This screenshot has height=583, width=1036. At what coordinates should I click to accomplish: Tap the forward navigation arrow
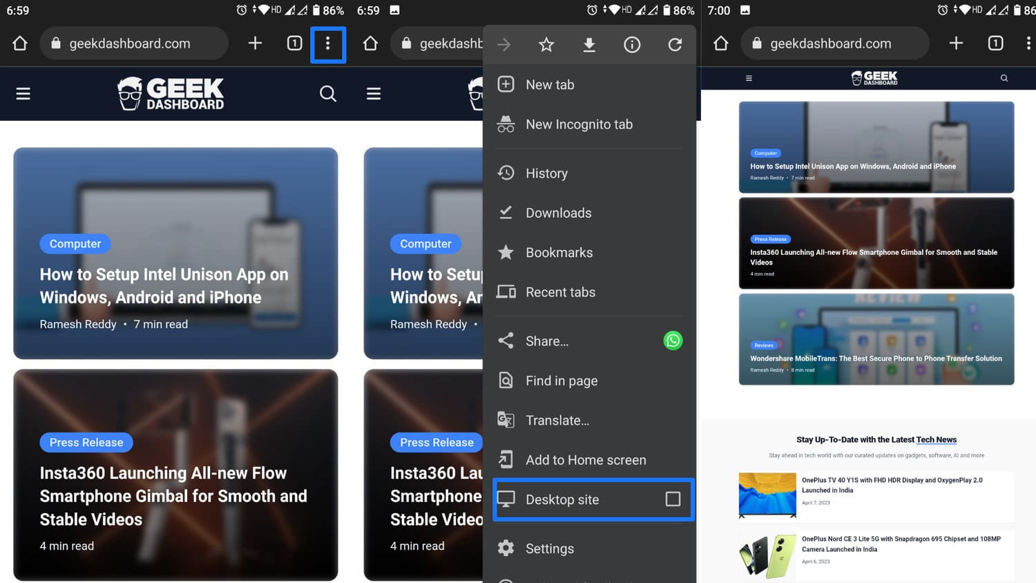503,44
